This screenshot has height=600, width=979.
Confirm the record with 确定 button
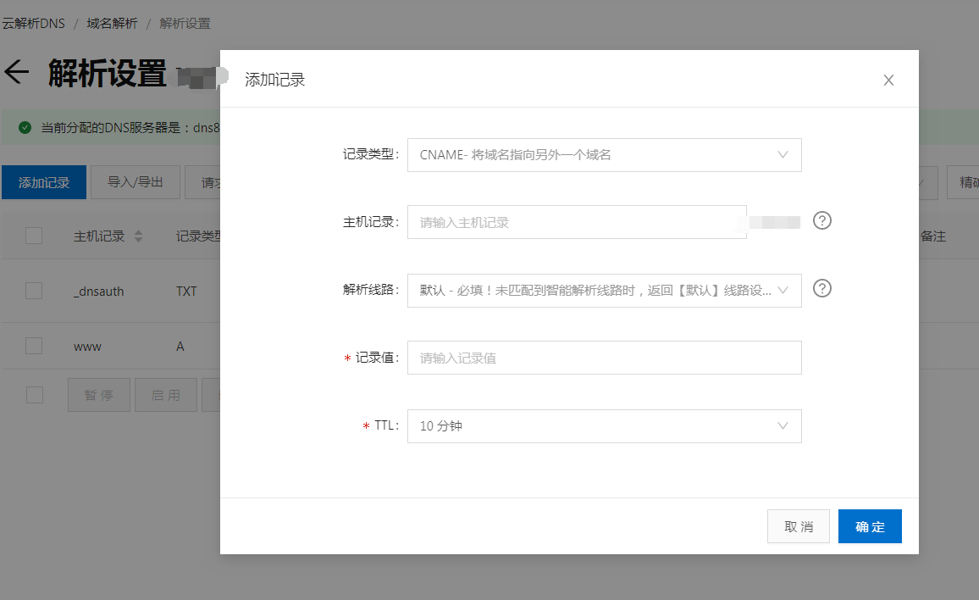coord(870,526)
